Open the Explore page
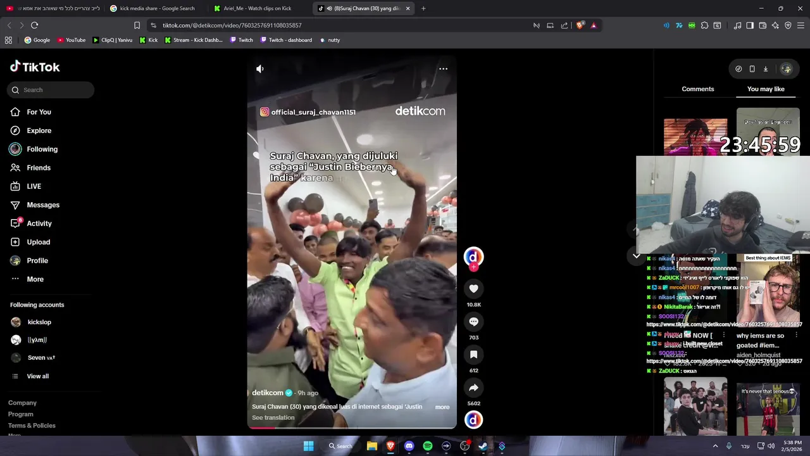This screenshot has height=456, width=810. click(39, 130)
